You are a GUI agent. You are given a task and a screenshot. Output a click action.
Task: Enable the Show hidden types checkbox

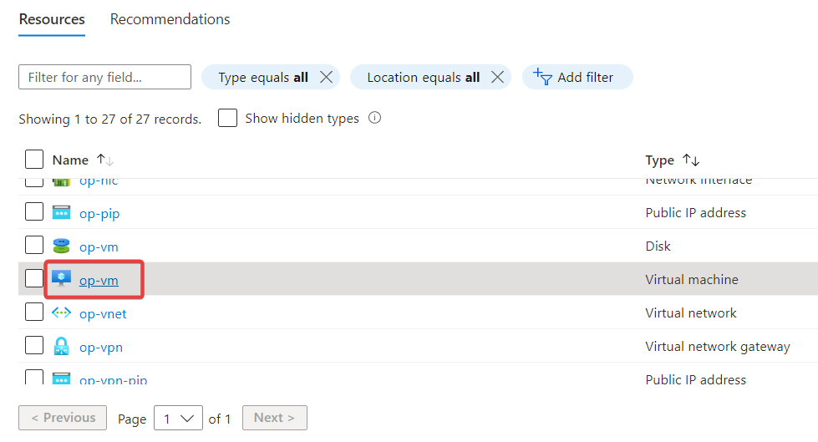pyautogui.click(x=227, y=118)
